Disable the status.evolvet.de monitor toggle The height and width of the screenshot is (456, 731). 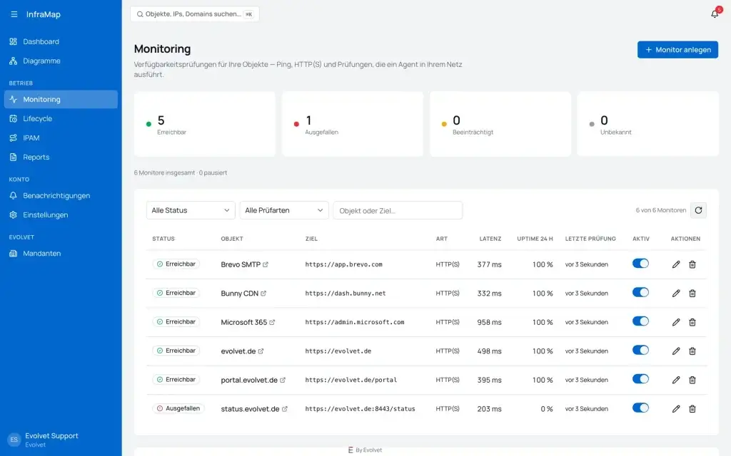640,408
